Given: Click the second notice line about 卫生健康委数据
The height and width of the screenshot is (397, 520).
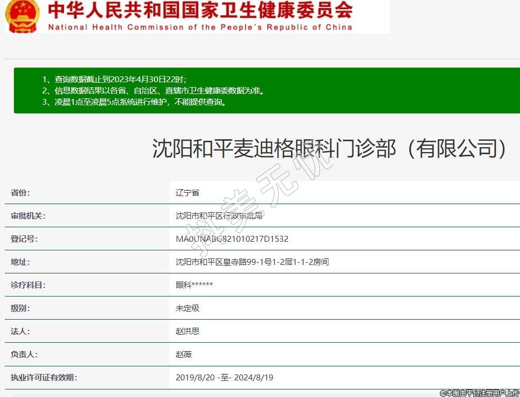Looking at the screenshot, I should pyautogui.click(x=153, y=91).
